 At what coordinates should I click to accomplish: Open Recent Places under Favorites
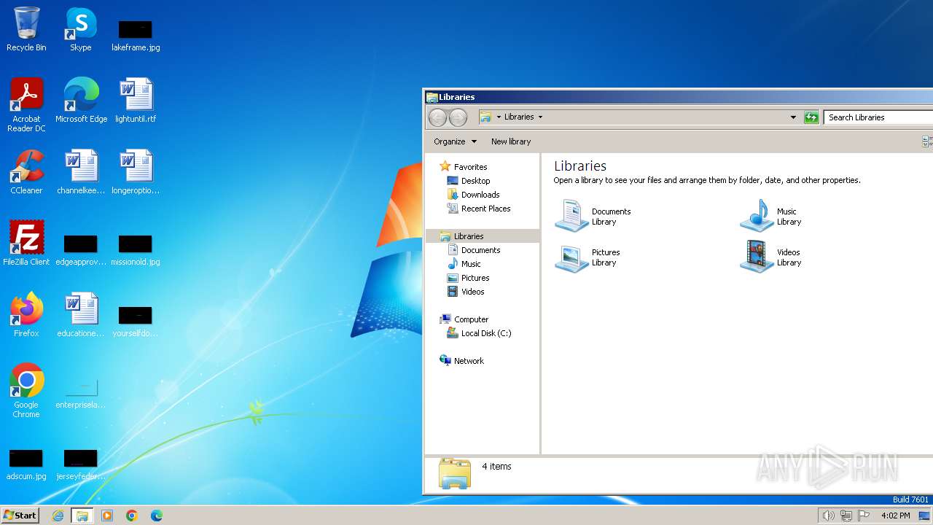[x=485, y=209]
